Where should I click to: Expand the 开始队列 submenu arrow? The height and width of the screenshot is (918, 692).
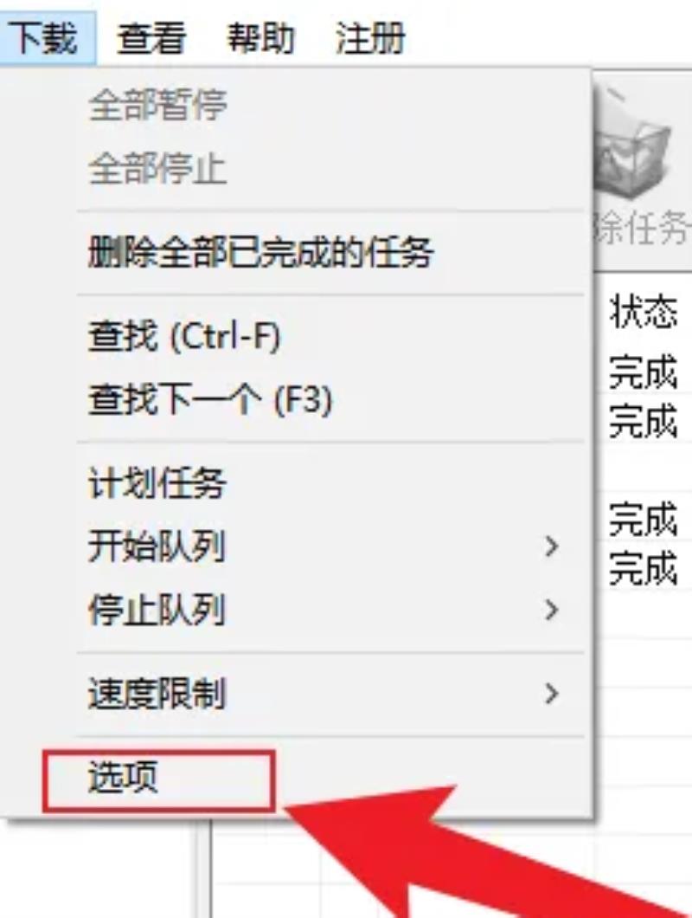tap(550, 546)
